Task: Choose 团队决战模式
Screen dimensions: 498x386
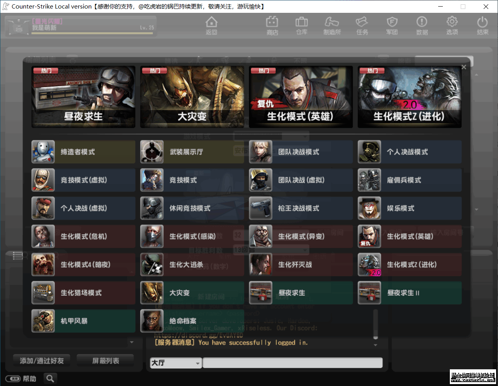Action: tap(301, 152)
